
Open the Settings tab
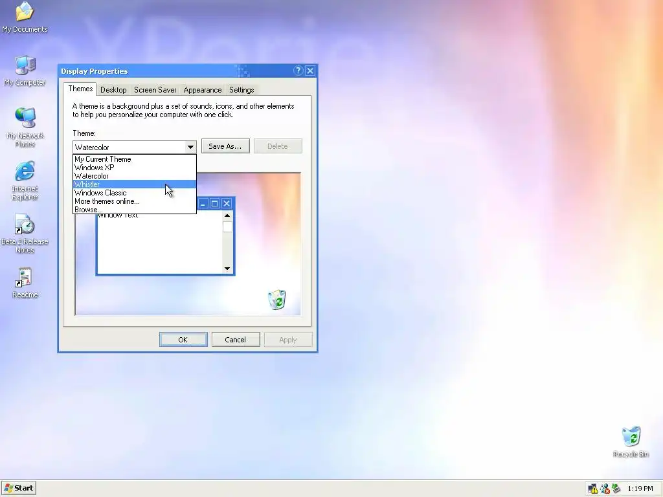click(x=242, y=90)
